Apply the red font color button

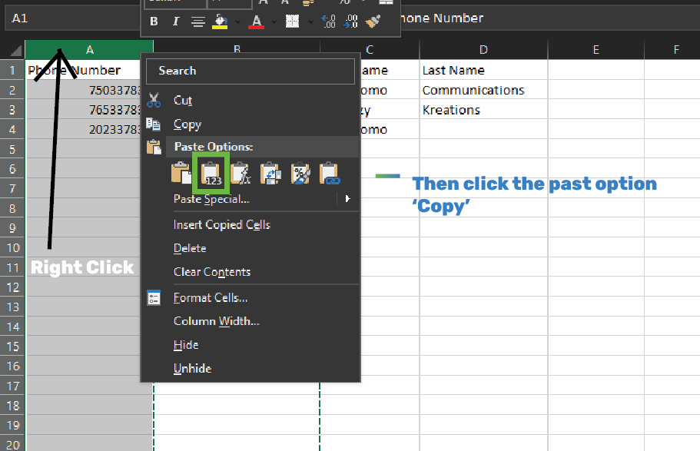256,21
